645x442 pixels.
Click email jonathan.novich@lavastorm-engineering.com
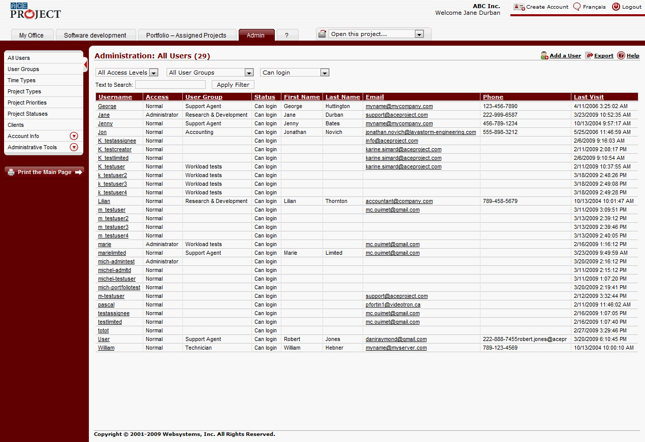421,132
